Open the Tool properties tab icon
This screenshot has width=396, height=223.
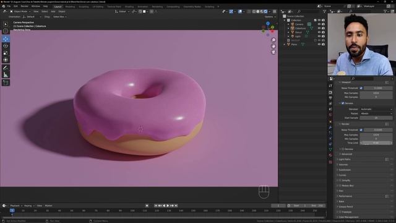(x=330, y=86)
